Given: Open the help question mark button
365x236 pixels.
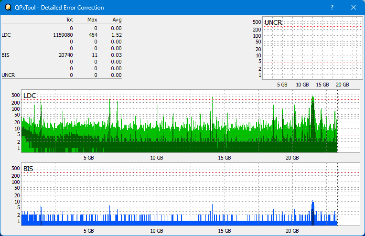Looking at the screenshot, I should pos(332,8).
